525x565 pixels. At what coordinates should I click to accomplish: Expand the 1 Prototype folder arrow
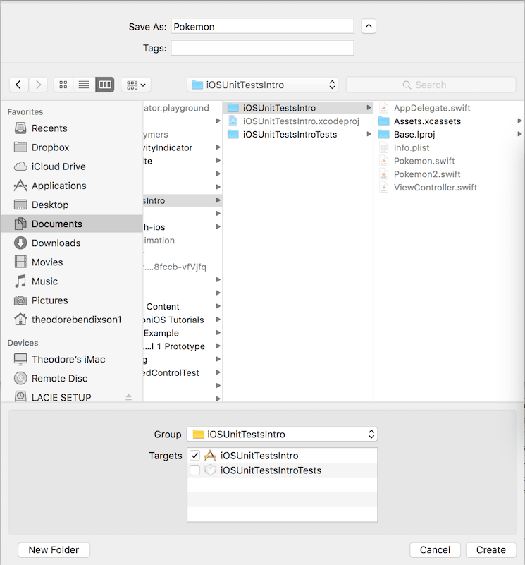pyautogui.click(x=218, y=346)
